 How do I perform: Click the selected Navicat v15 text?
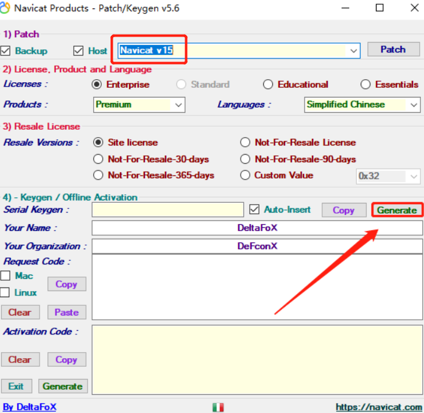(x=147, y=50)
